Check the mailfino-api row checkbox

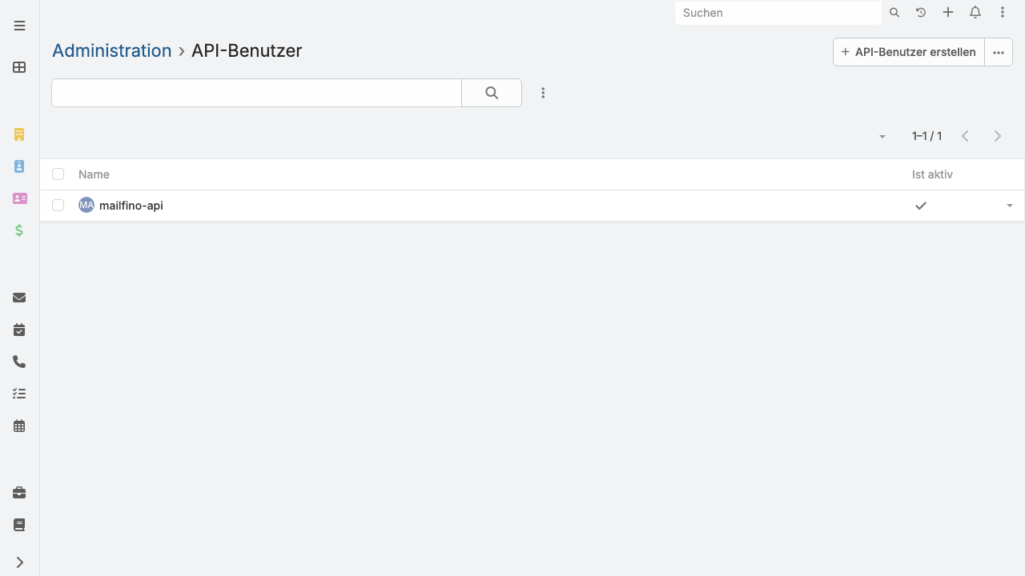(x=58, y=206)
